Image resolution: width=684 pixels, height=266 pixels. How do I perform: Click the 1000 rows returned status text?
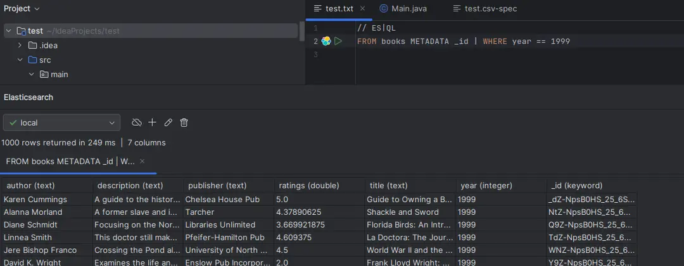[58, 142]
